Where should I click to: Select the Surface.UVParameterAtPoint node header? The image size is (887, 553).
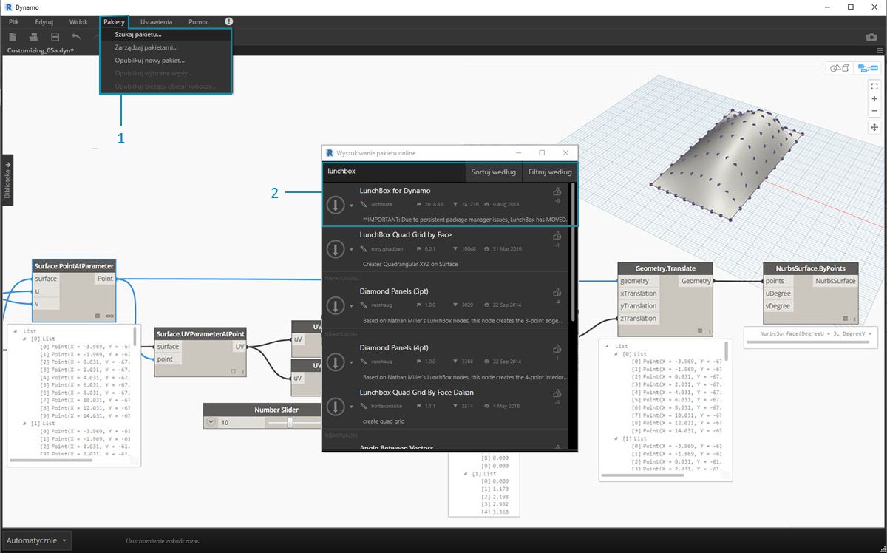pyautogui.click(x=200, y=333)
